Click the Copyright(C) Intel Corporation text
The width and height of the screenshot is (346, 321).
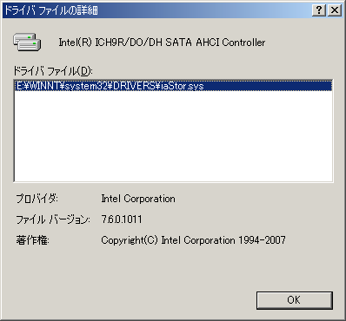pyautogui.click(x=168, y=240)
